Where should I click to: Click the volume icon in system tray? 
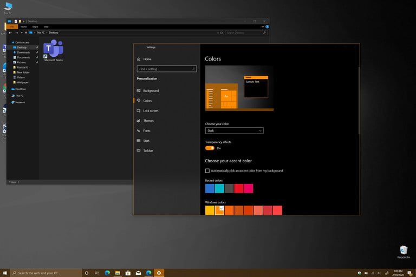[x=379, y=273]
